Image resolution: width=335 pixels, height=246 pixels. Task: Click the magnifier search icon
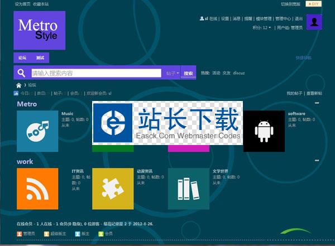pyautogui.click(x=21, y=73)
